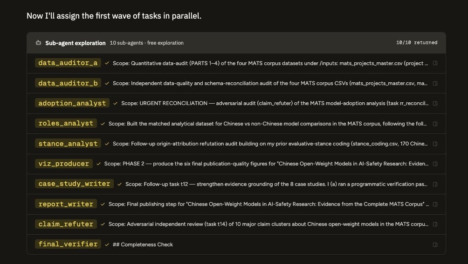The width and height of the screenshot is (468, 264).
Task: Click the Sub-agent exploration header title
Action: point(75,43)
